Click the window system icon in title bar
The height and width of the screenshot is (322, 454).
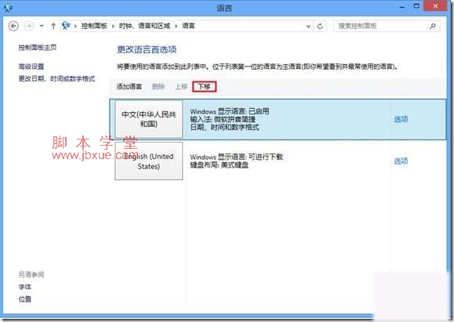(x=8, y=8)
